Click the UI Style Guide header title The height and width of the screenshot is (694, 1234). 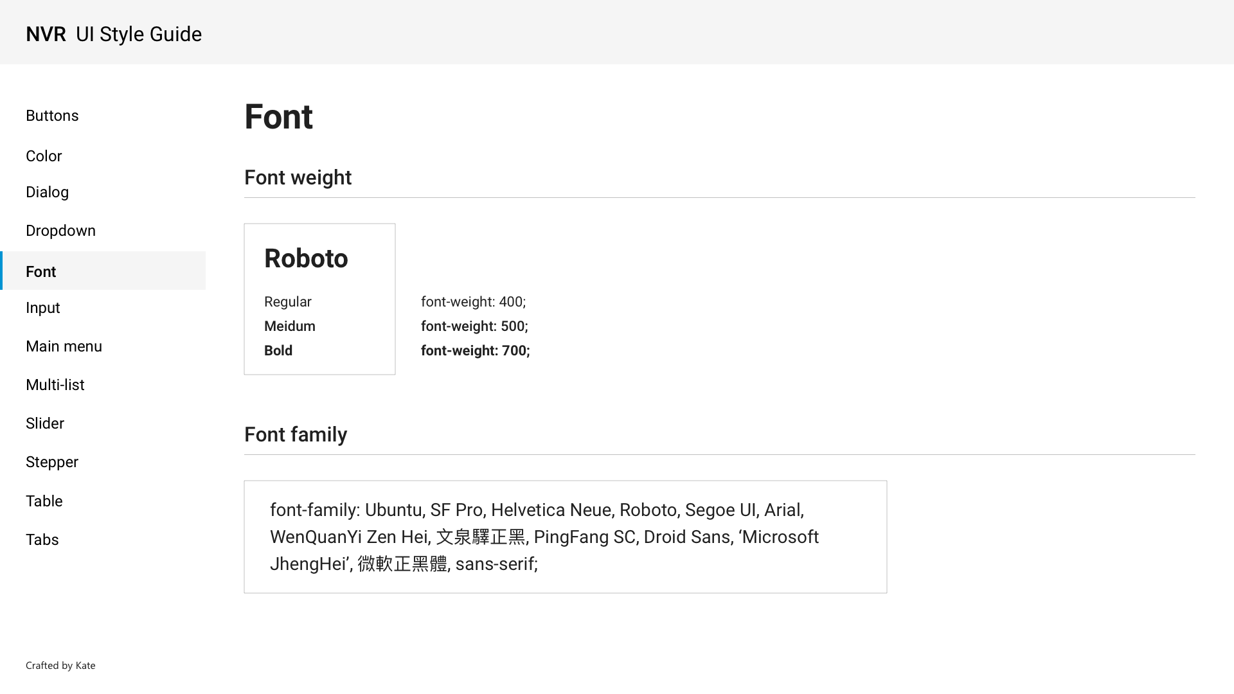pos(139,34)
